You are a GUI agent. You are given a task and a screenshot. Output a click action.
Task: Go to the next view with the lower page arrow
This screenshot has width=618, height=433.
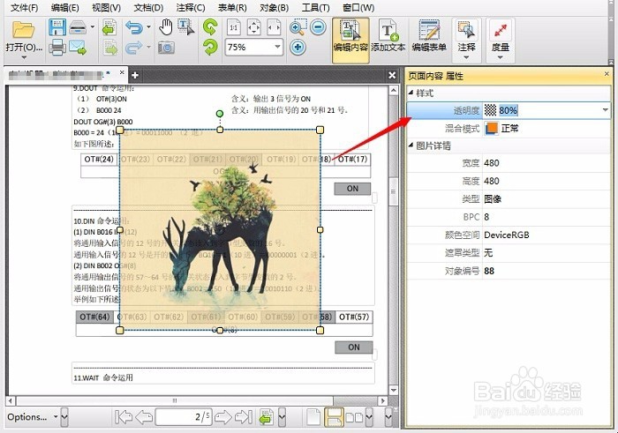(x=110, y=48)
